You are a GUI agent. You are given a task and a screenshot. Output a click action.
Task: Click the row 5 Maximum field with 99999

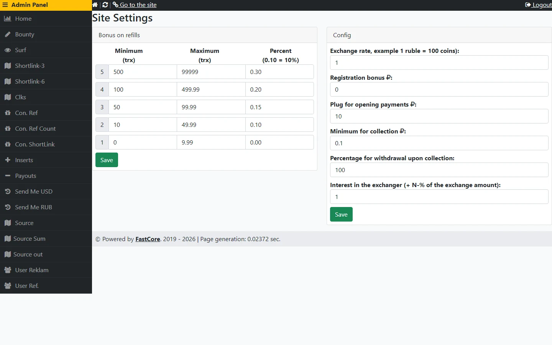(x=211, y=72)
